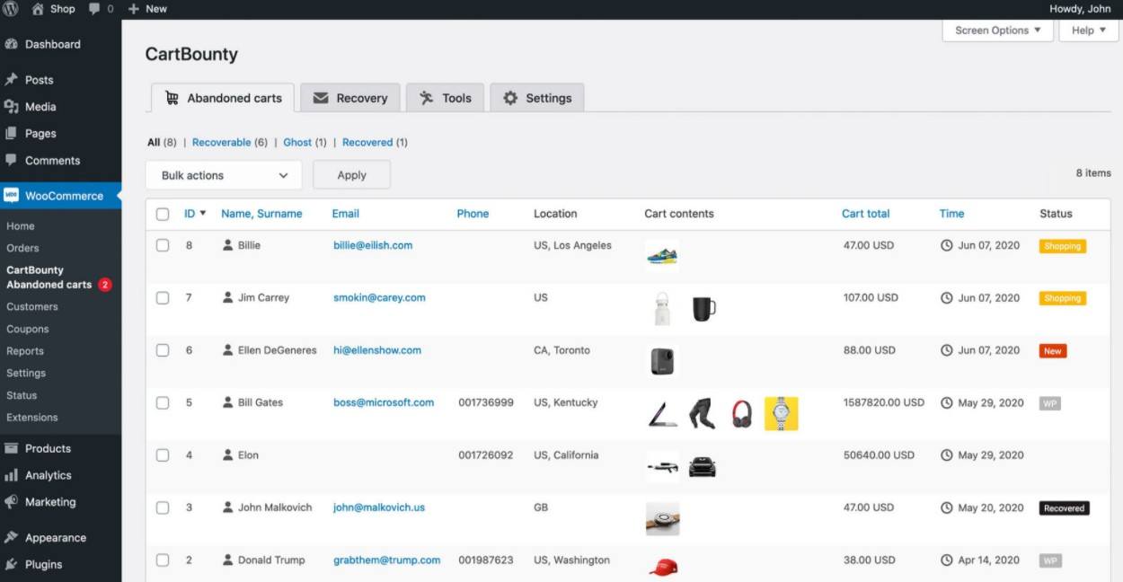Click the WordPress logo icon
This screenshot has width=1123, height=582.
tap(12, 8)
